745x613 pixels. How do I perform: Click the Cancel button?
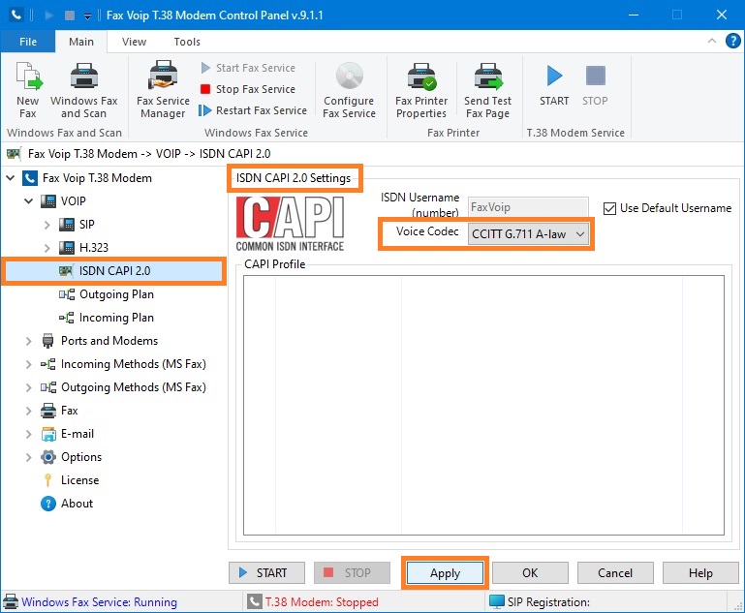615,573
